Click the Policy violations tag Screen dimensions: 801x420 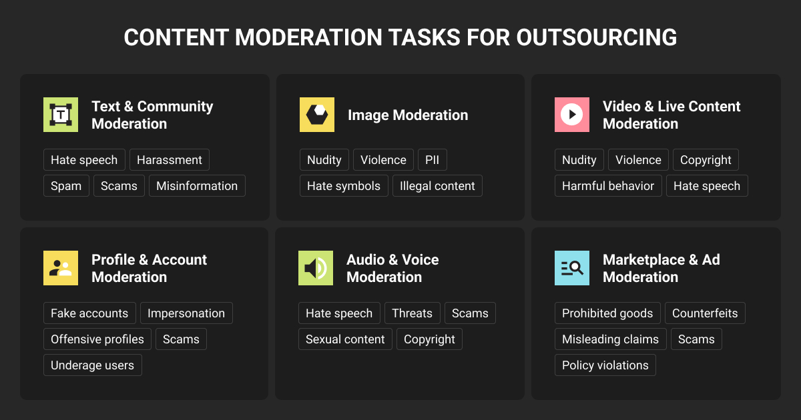coord(605,365)
